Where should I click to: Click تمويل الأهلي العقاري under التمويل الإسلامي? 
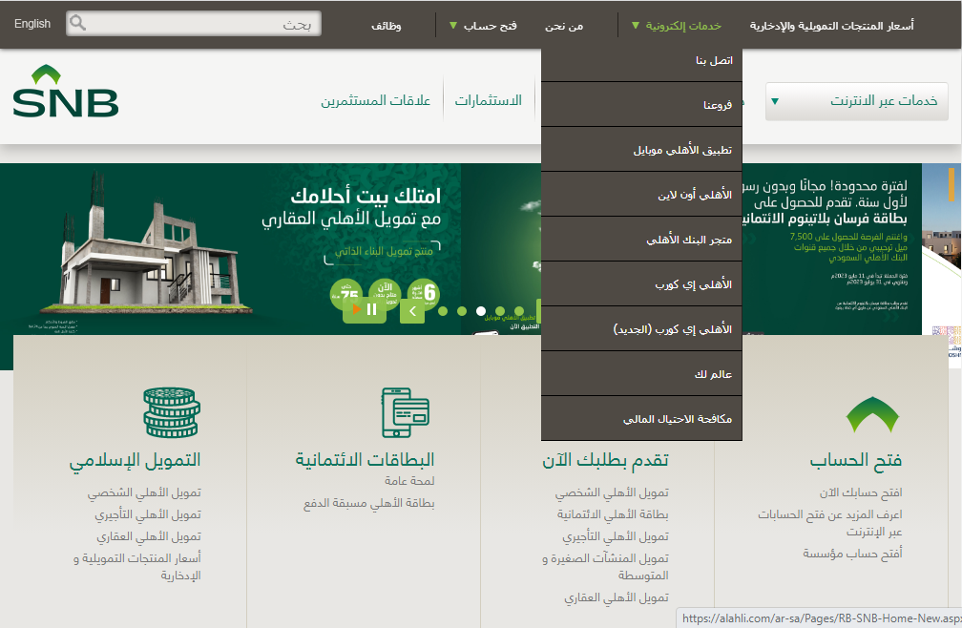coord(149,536)
